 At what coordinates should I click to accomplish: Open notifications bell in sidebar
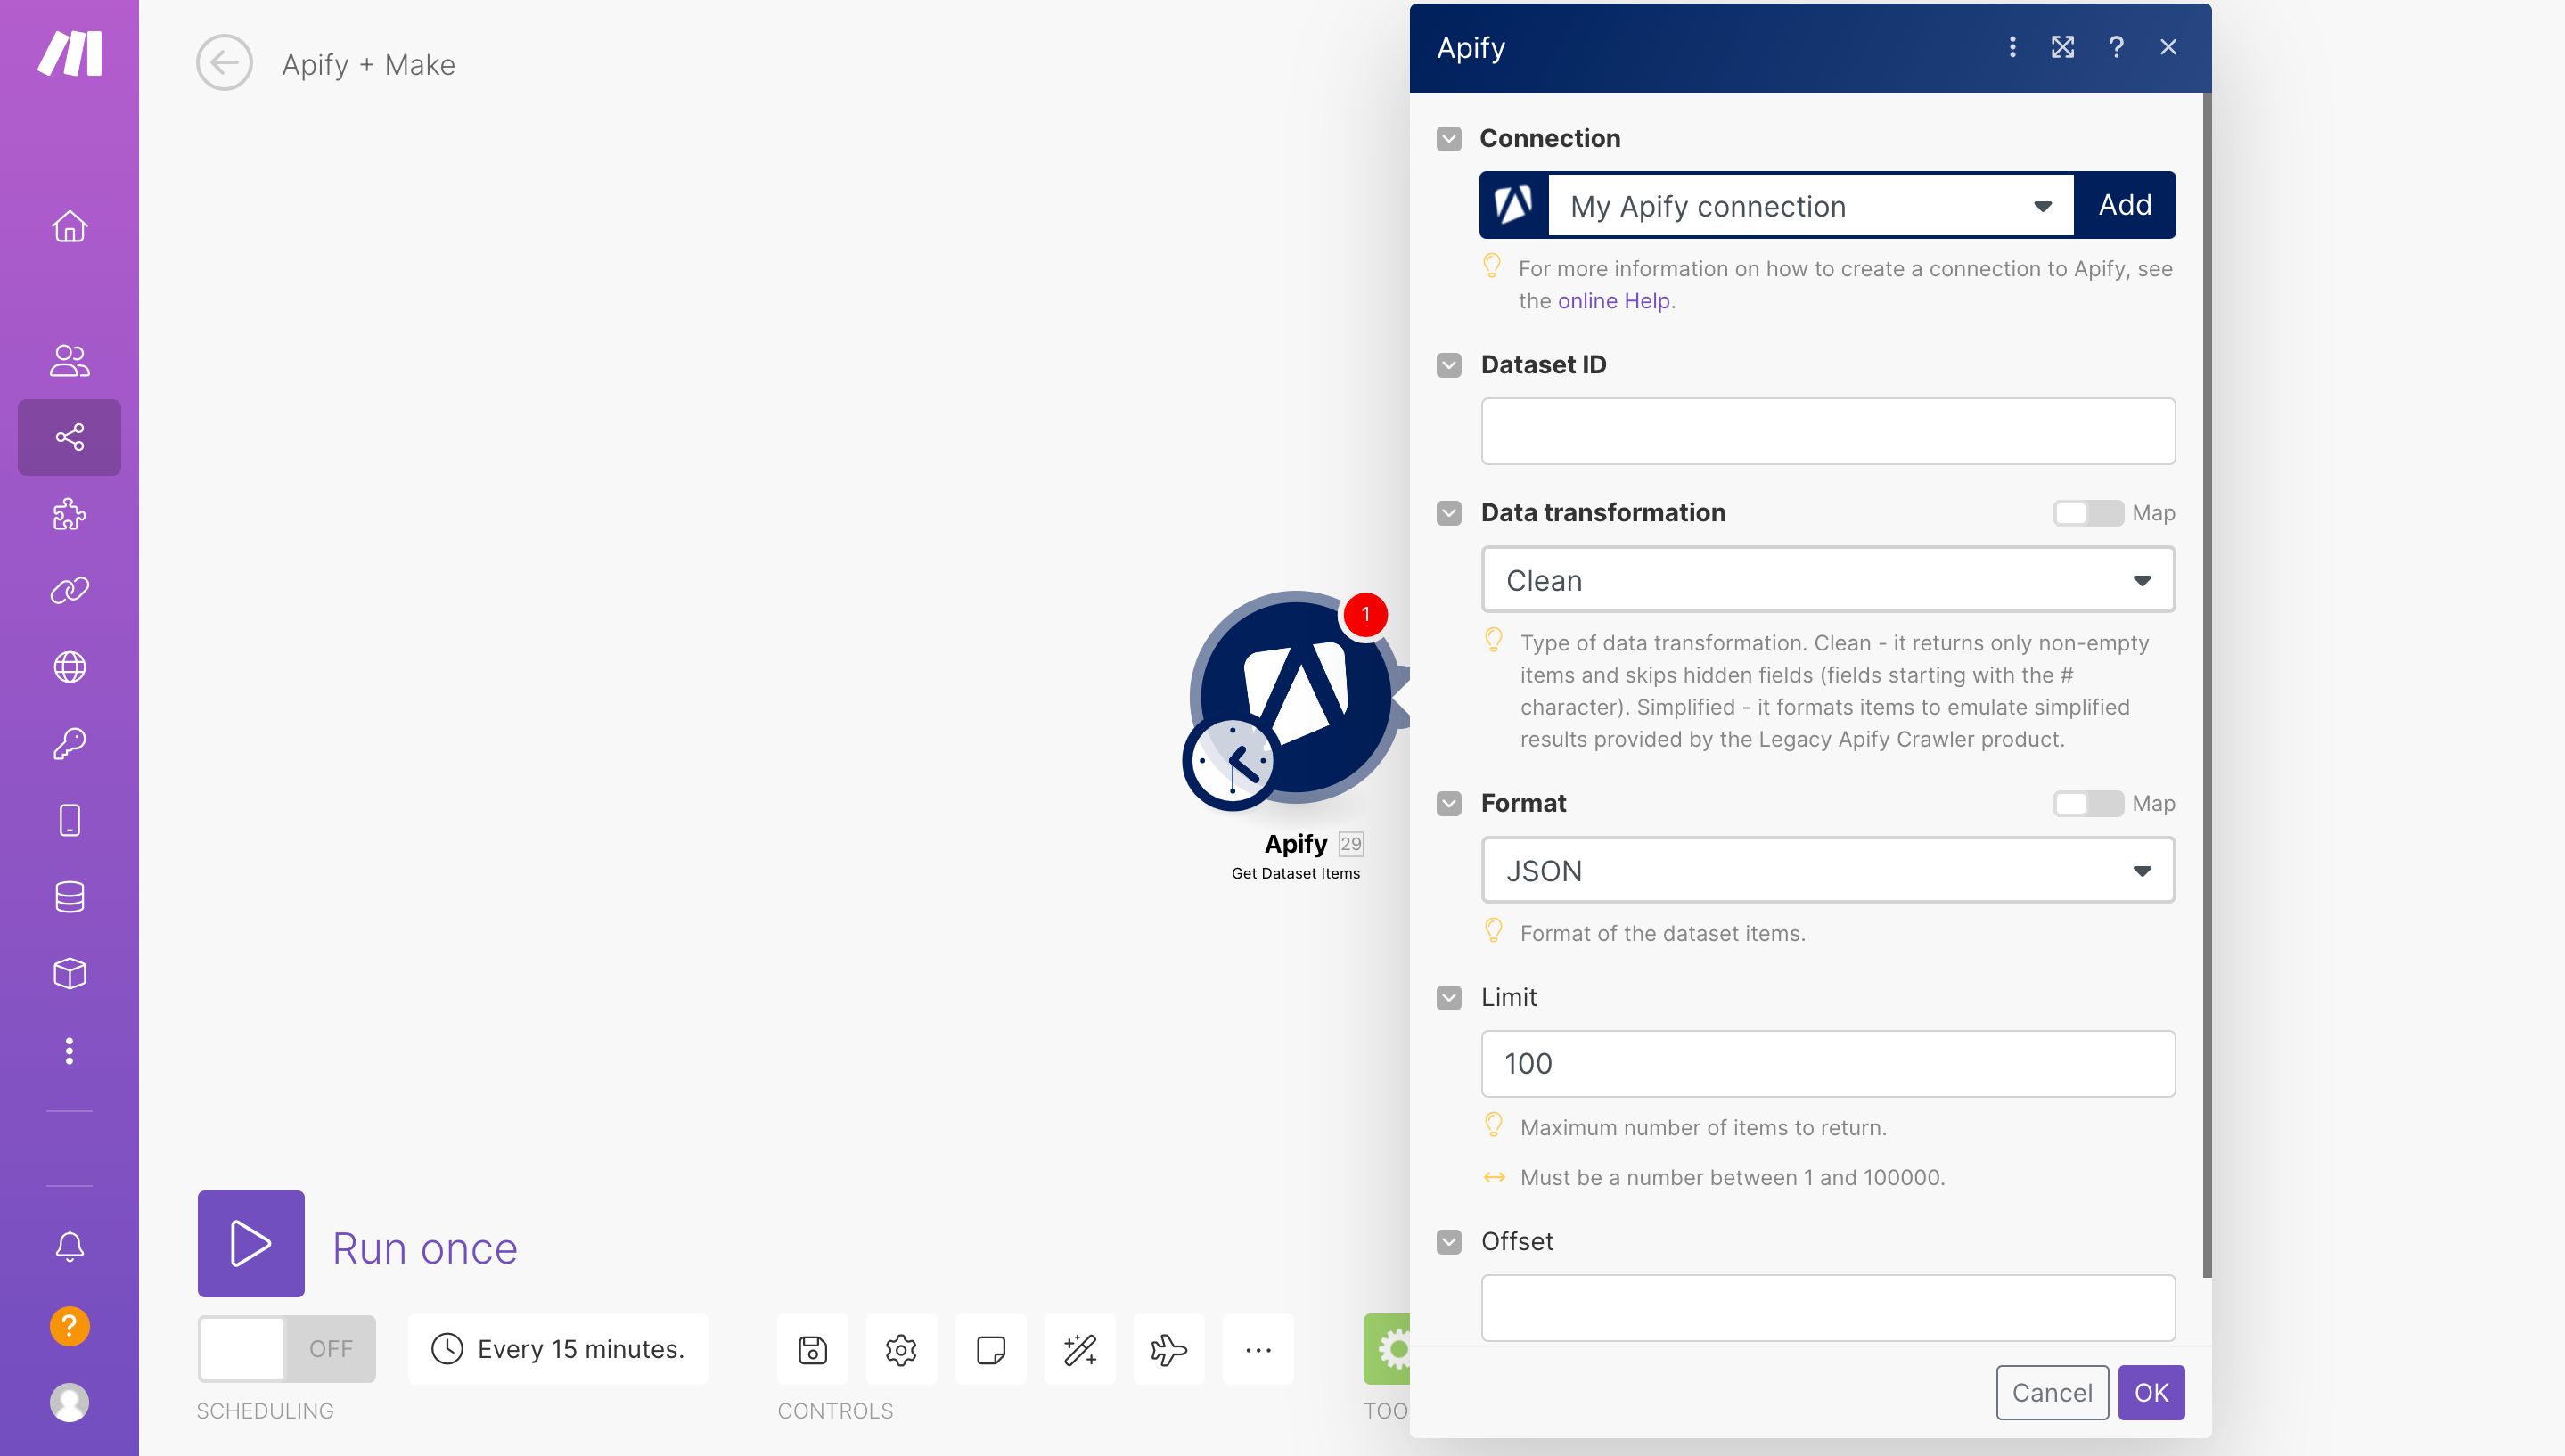[x=69, y=1245]
